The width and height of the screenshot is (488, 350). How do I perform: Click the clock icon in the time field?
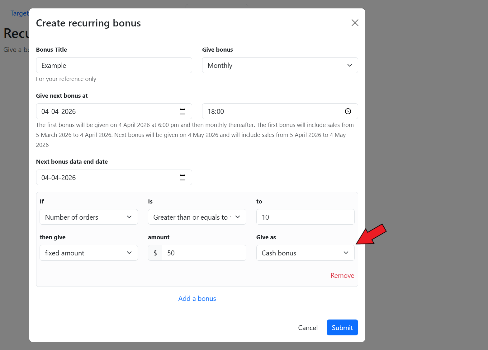[348, 111]
